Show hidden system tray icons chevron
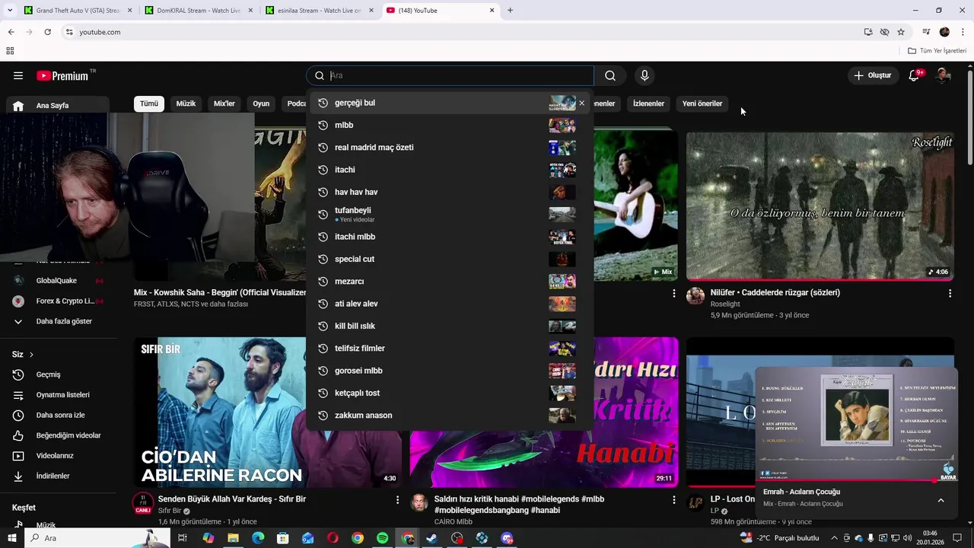The width and height of the screenshot is (974, 548). [x=834, y=538]
